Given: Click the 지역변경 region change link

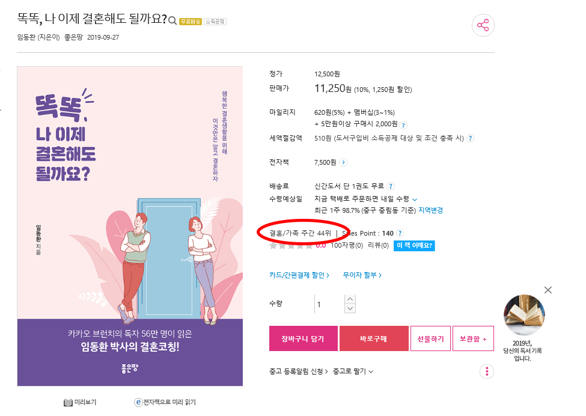Looking at the screenshot, I should pyautogui.click(x=430, y=210).
